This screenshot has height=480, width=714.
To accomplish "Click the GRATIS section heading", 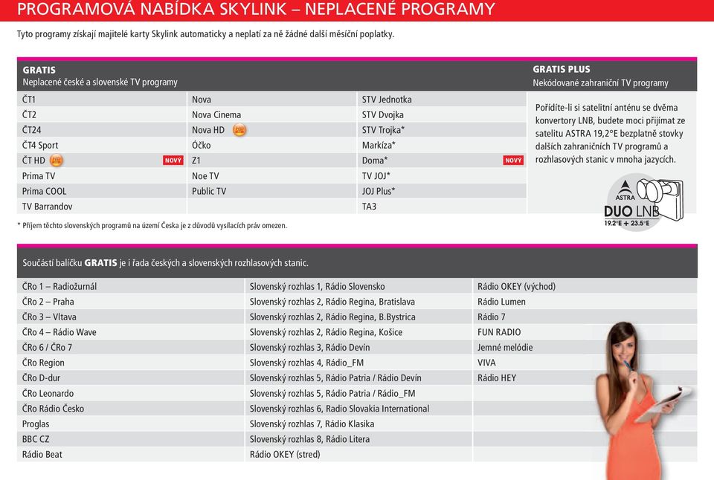I will coord(39,70).
